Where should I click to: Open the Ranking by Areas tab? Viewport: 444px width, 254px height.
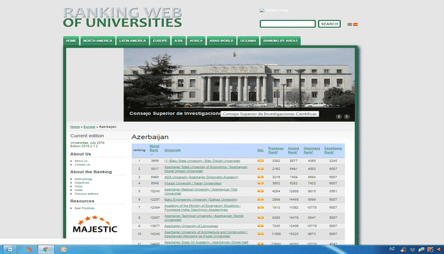[280, 41]
